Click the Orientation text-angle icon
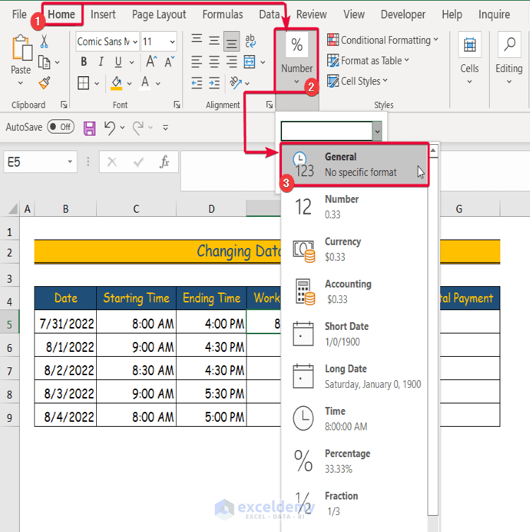The height and width of the screenshot is (532, 530). pyautogui.click(x=235, y=83)
